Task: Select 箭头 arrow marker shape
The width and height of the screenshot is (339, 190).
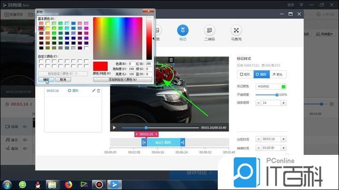Action: pos(278,75)
